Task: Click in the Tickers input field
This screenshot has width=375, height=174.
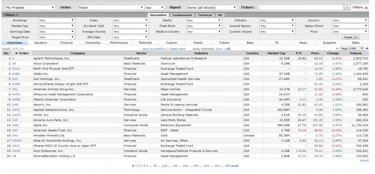Action: (x=301, y=7)
